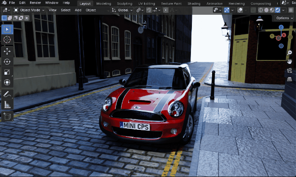This screenshot has width=296, height=177.
Task: Toggle the camera view icon
Action: coord(290,70)
